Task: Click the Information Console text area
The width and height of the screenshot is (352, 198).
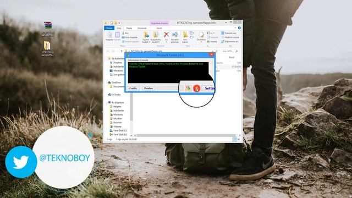Action: click(x=168, y=73)
